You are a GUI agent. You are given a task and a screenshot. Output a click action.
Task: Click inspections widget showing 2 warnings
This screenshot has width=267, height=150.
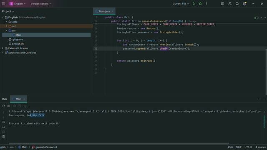pos(257,17)
